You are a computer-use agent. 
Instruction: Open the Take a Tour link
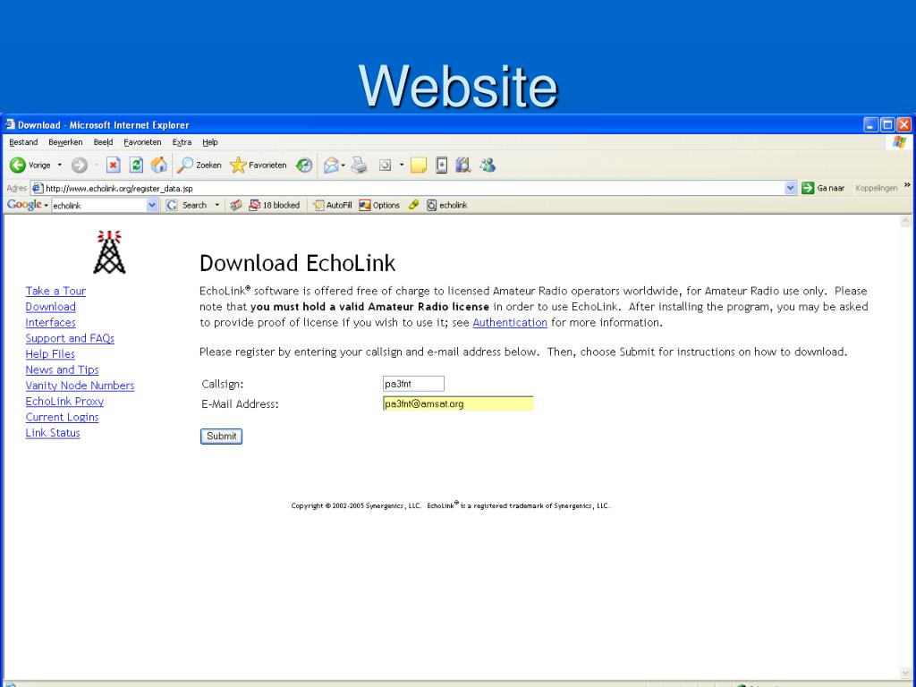(55, 291)
